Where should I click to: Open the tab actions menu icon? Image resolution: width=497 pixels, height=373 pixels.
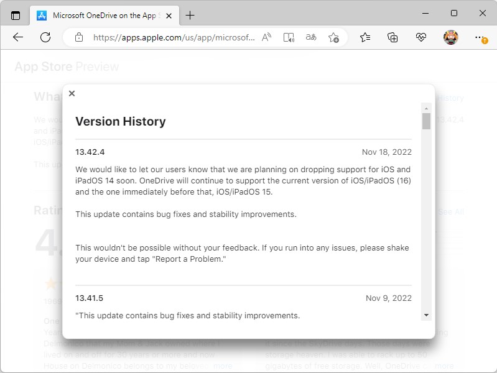pyautogui.click(x=15, y=15)
